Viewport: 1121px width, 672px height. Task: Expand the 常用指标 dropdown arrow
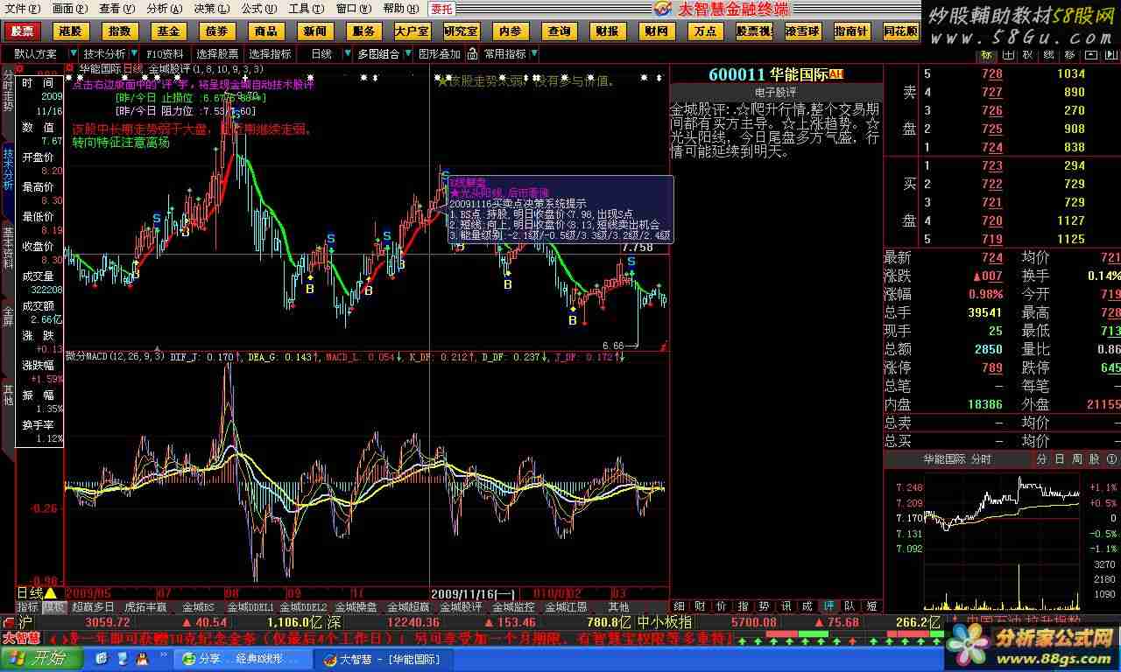point(533,54)
